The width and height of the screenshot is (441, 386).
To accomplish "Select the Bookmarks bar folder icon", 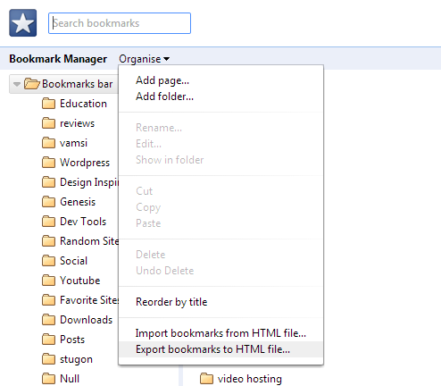I will pos(32,84).
